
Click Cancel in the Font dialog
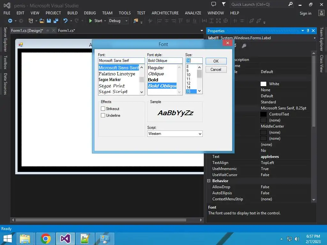pyautogui.click(x=216, y=70)
